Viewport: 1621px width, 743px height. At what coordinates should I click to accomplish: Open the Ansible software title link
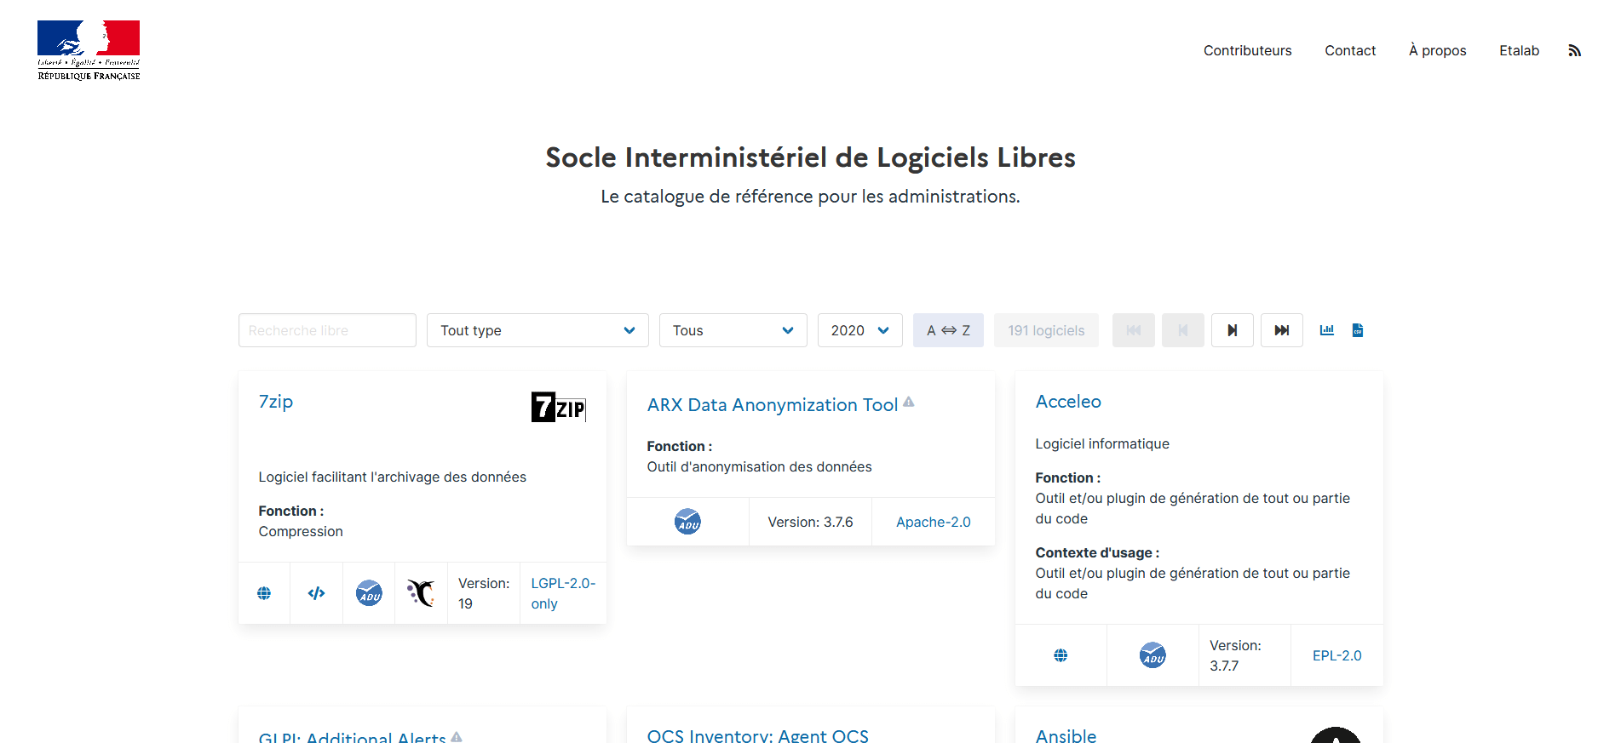[1066, 735]
